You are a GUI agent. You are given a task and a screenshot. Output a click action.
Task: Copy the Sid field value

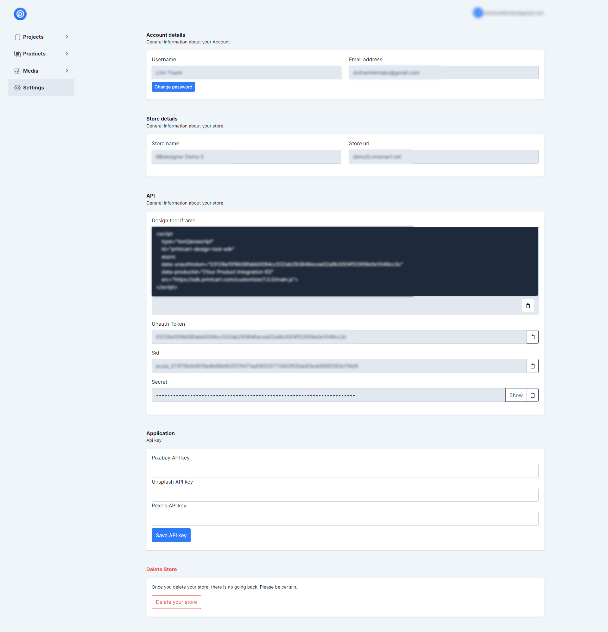coord(532,366)
